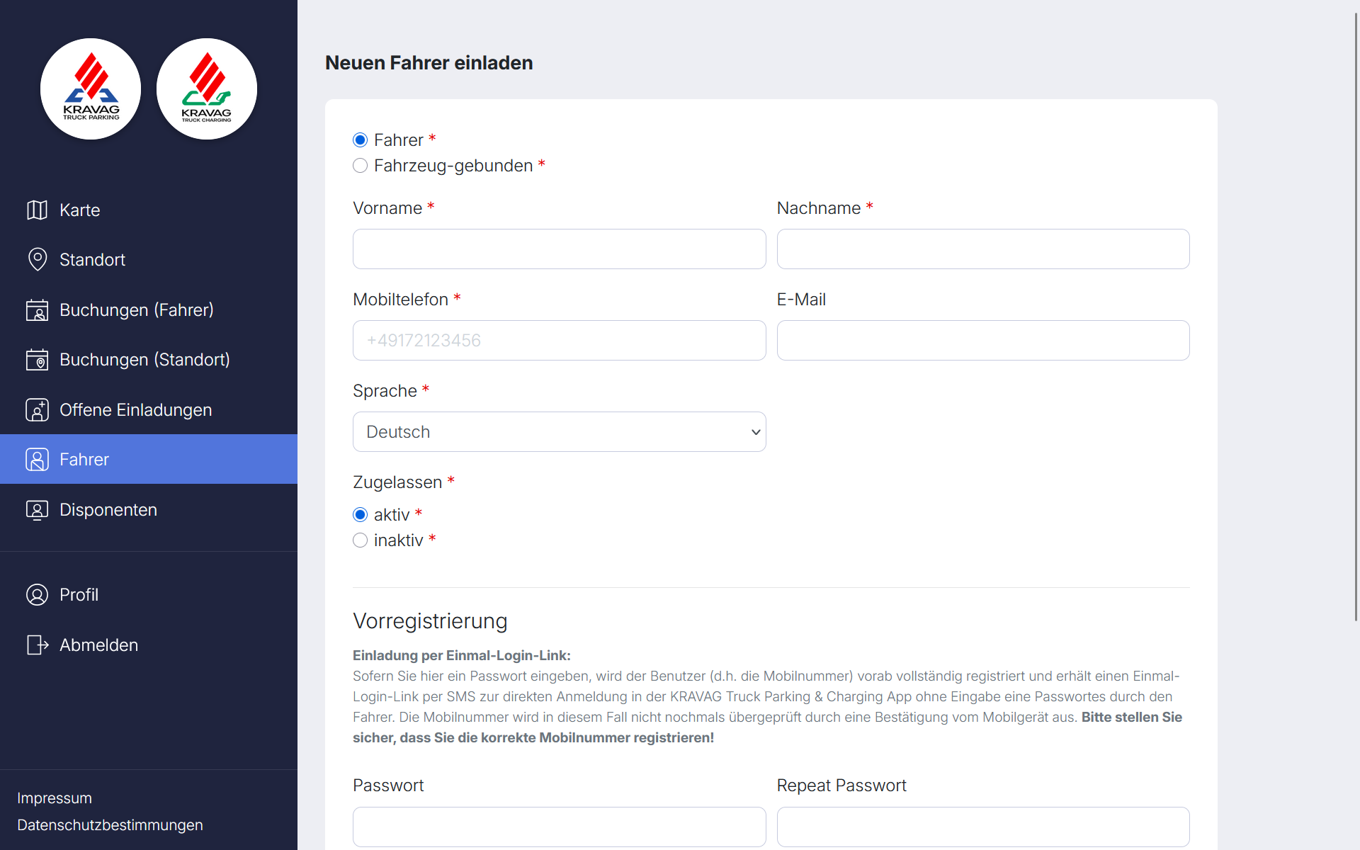Click the KRAVAG Truck Charging logo

[207, 89]
